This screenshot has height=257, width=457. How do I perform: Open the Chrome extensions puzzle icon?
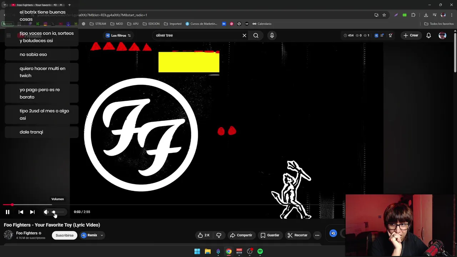413,15
